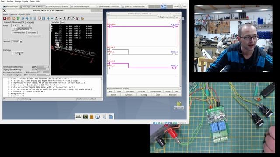Switch preview to Z top view
Viewport: 280px width, 157px height.
(56, 18)
